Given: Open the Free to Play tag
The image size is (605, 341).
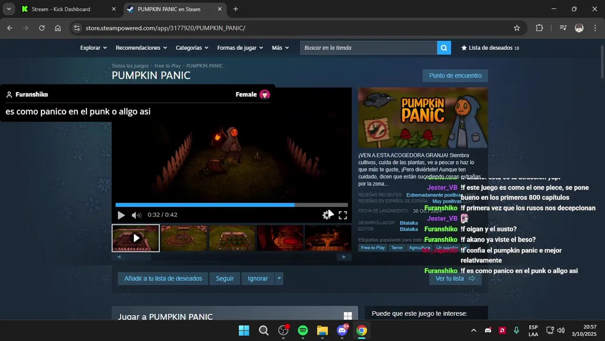Looking at the screenshot, I should (x=373, y=248).
